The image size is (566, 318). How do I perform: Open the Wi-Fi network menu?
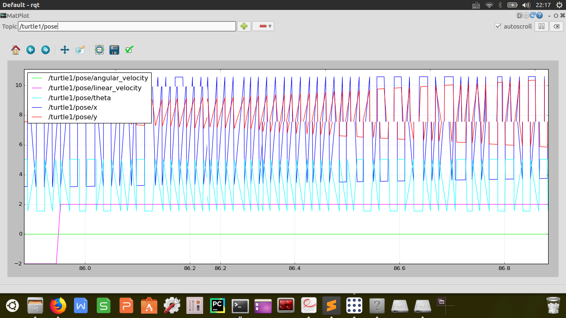pyautogui.click(x=489, y=5)
